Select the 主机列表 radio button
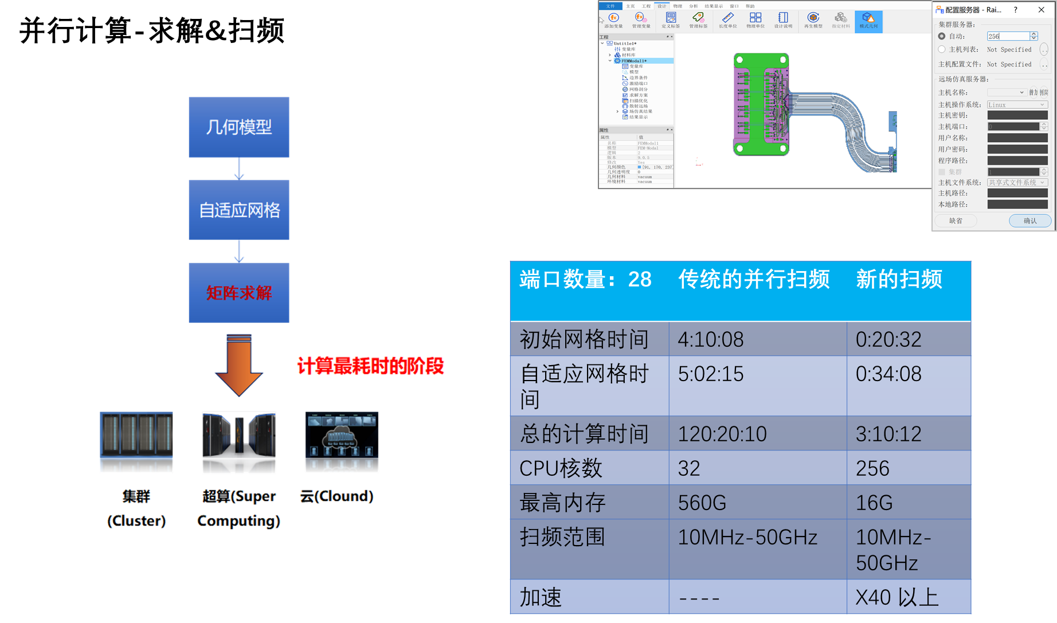This screenshot has width=1057, height=623. [942, 49]
